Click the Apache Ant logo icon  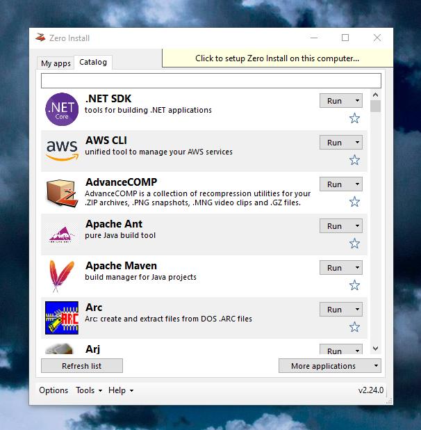(62, 234)
